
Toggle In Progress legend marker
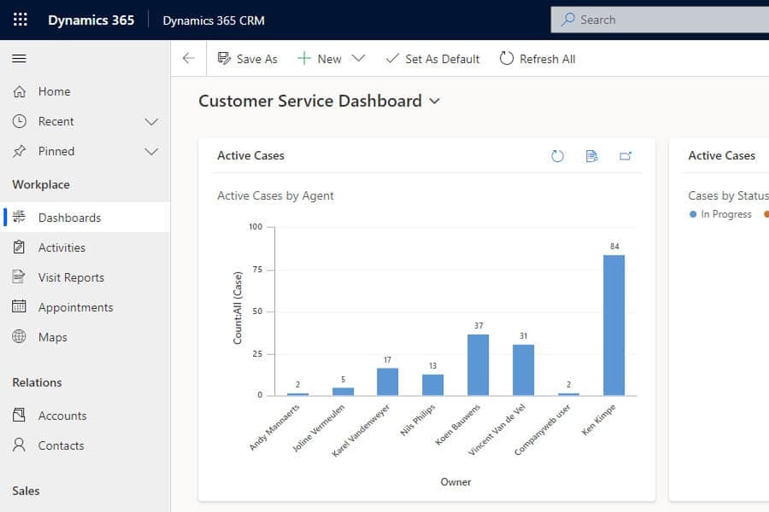coord(693,214)
